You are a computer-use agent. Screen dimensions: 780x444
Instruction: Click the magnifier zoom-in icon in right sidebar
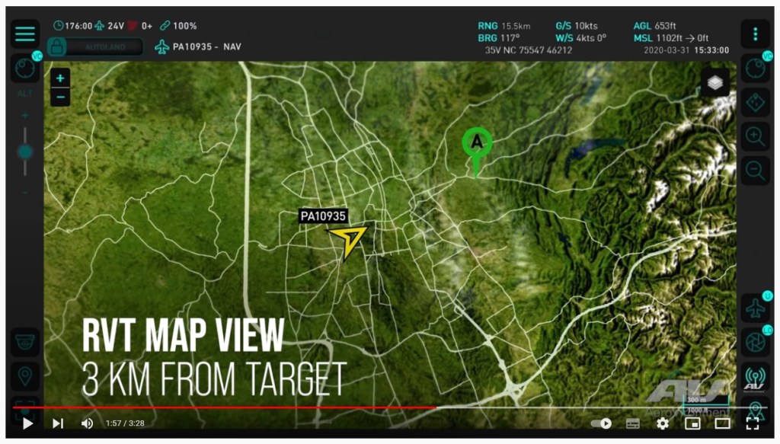click(x=755, y=137)
